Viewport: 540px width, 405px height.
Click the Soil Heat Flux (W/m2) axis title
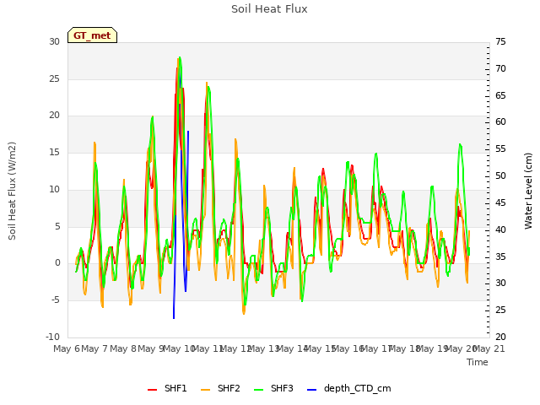[x=12, y=191]
